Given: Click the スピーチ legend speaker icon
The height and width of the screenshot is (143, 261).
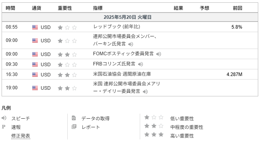Looking at the screenshot, I should (4, 118).
